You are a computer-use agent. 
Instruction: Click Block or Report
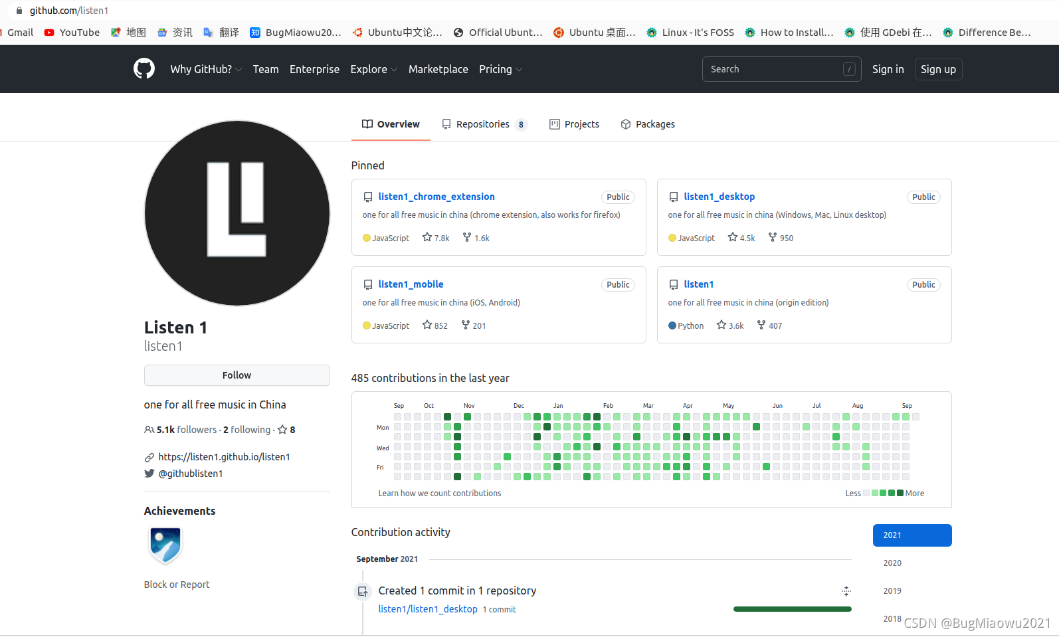click(x=177, y=585)
